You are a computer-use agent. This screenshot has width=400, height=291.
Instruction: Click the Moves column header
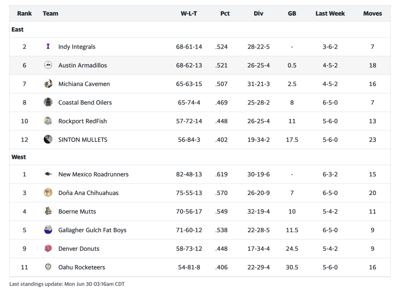372,13
